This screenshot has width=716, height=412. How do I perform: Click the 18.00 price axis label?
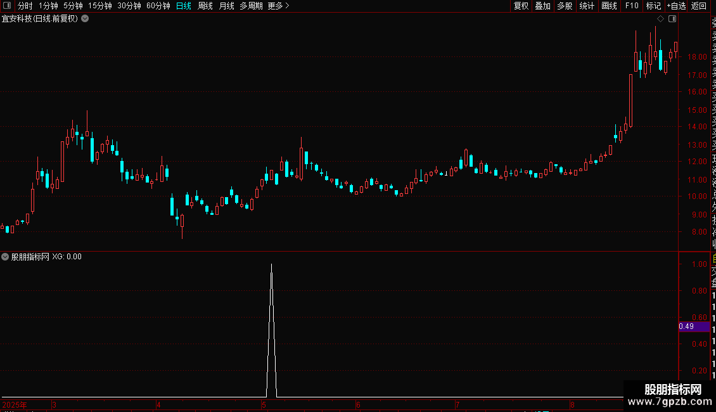pos(697,57)
